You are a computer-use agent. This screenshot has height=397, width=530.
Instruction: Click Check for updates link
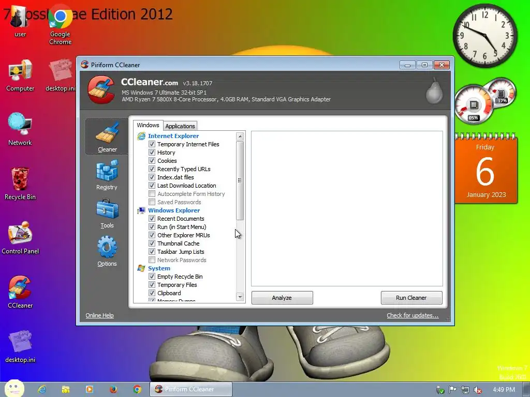pyautogui.click(x=413, y=315)
